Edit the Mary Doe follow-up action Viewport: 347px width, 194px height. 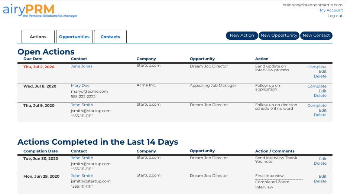click(322, 91)
